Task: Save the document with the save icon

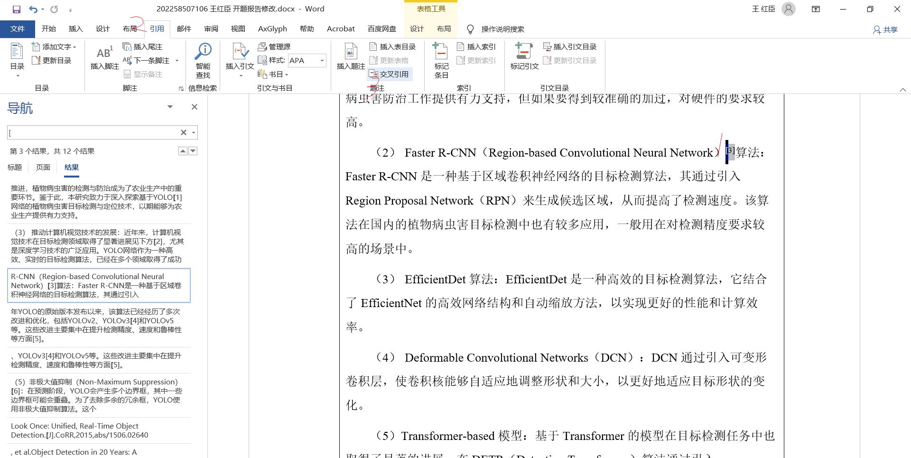Action: click(17, 9)
